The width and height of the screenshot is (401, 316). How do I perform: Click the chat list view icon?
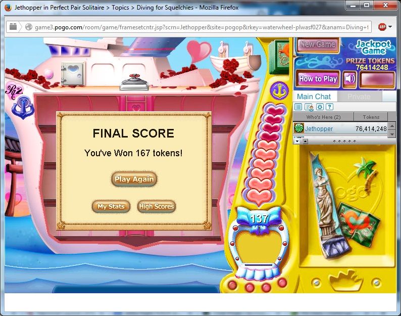pyautogui.click(x=298, y=107)
